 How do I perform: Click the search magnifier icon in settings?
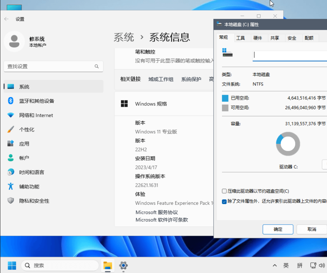(x=97, y=66)
